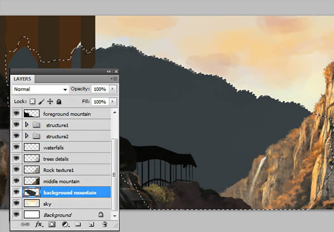Click the layers list scrollbar thumb
This screenshot has width=334, height=232.
(115, 175)
